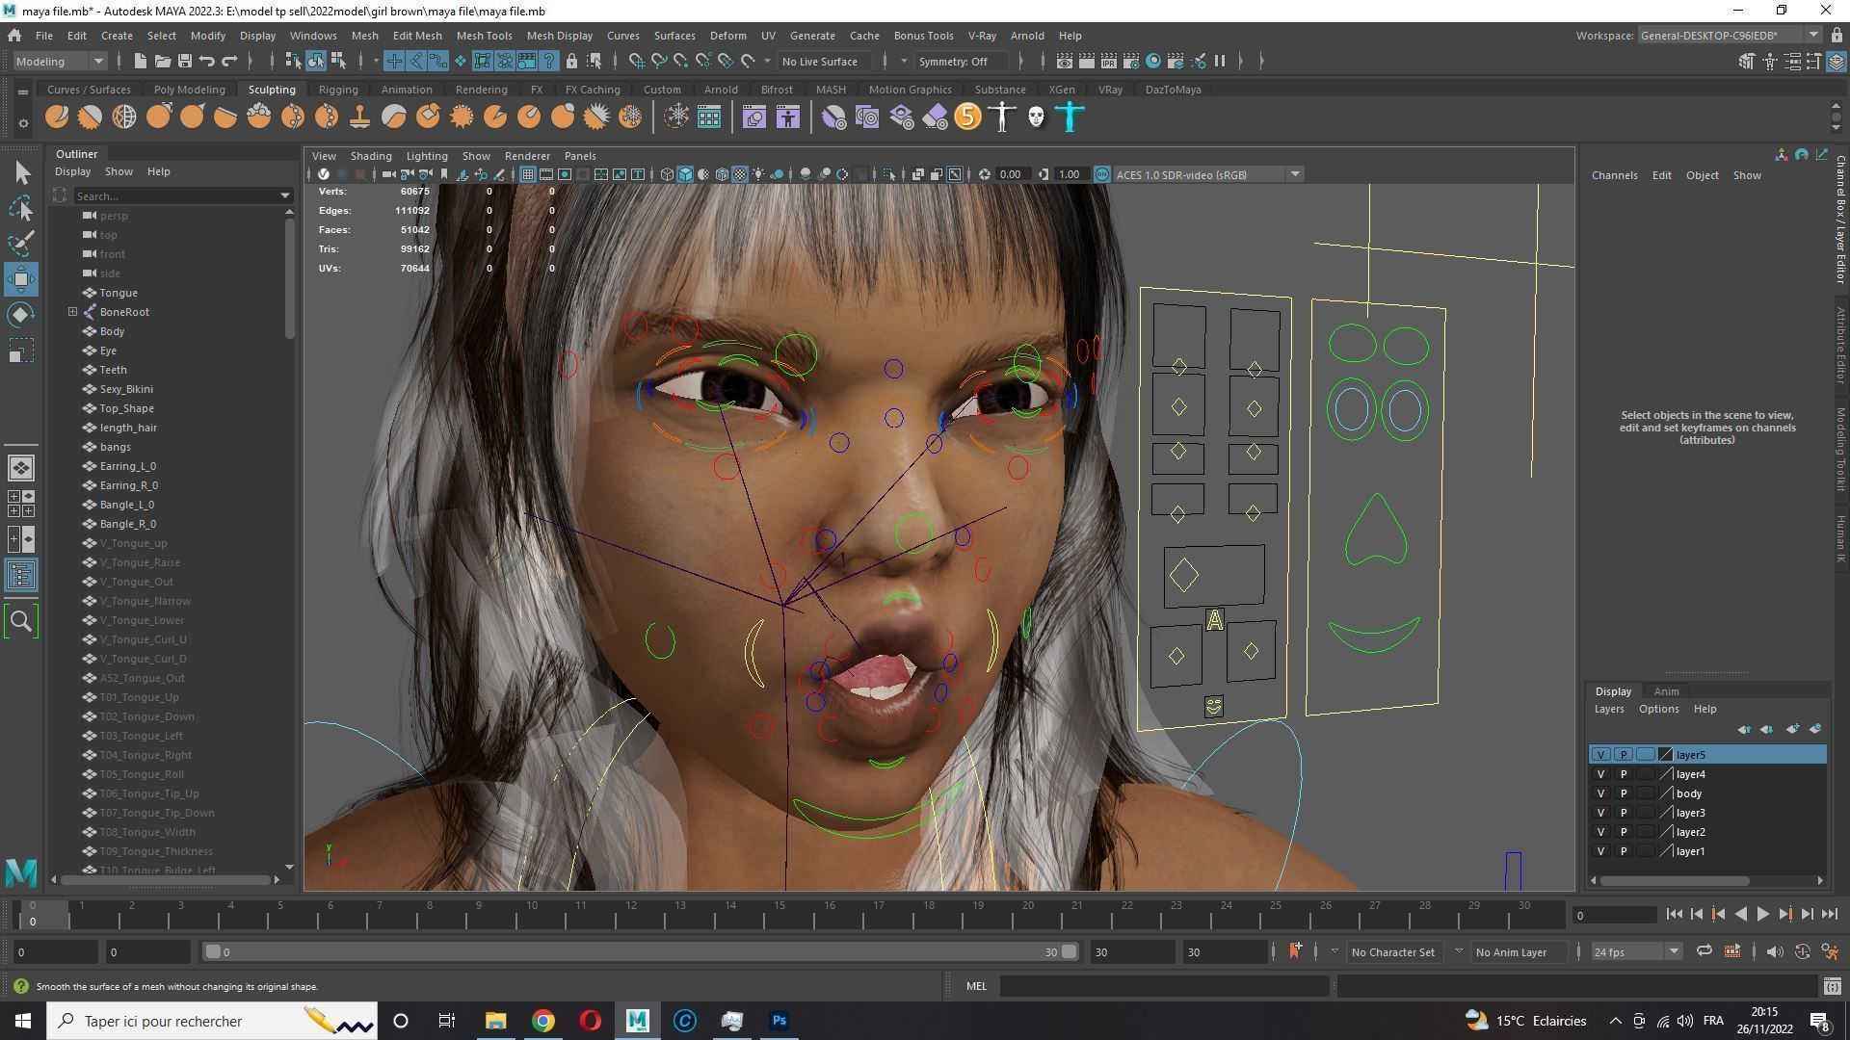Switch to the Rigging shelf tab

coord(337,90)
